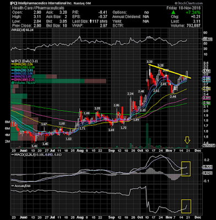Click the green EMA(200) legend entry
Viewport: 216px width, 220px height.
[23, 67]
